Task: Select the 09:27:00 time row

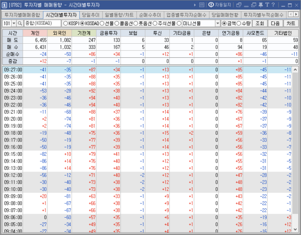Action: click(147, 70)
